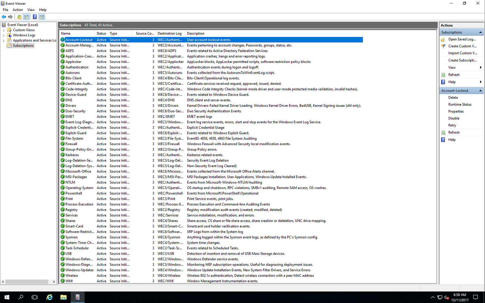Select the Powershell subscription row

point(211,193)
